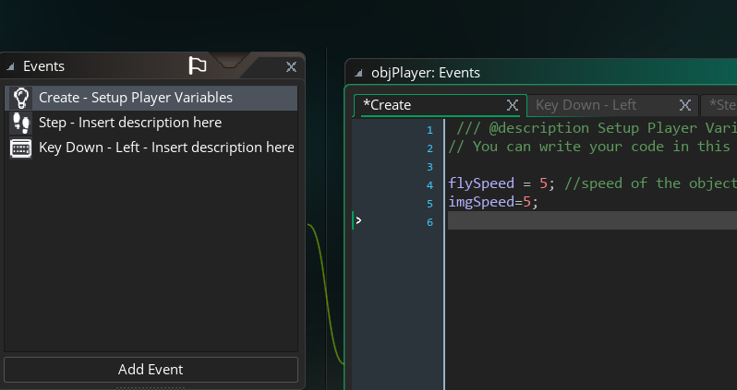Viewport: 737px width, 390px height.
Task: Select Key Down - Left event row
Action: coord(151,148)
